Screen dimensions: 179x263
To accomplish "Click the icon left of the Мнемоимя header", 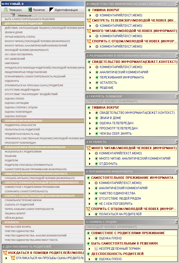I will coord(13,15).
